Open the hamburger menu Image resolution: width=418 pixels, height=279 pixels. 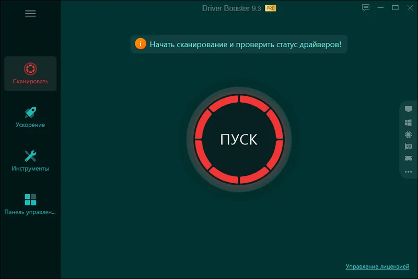click(30, 14)
